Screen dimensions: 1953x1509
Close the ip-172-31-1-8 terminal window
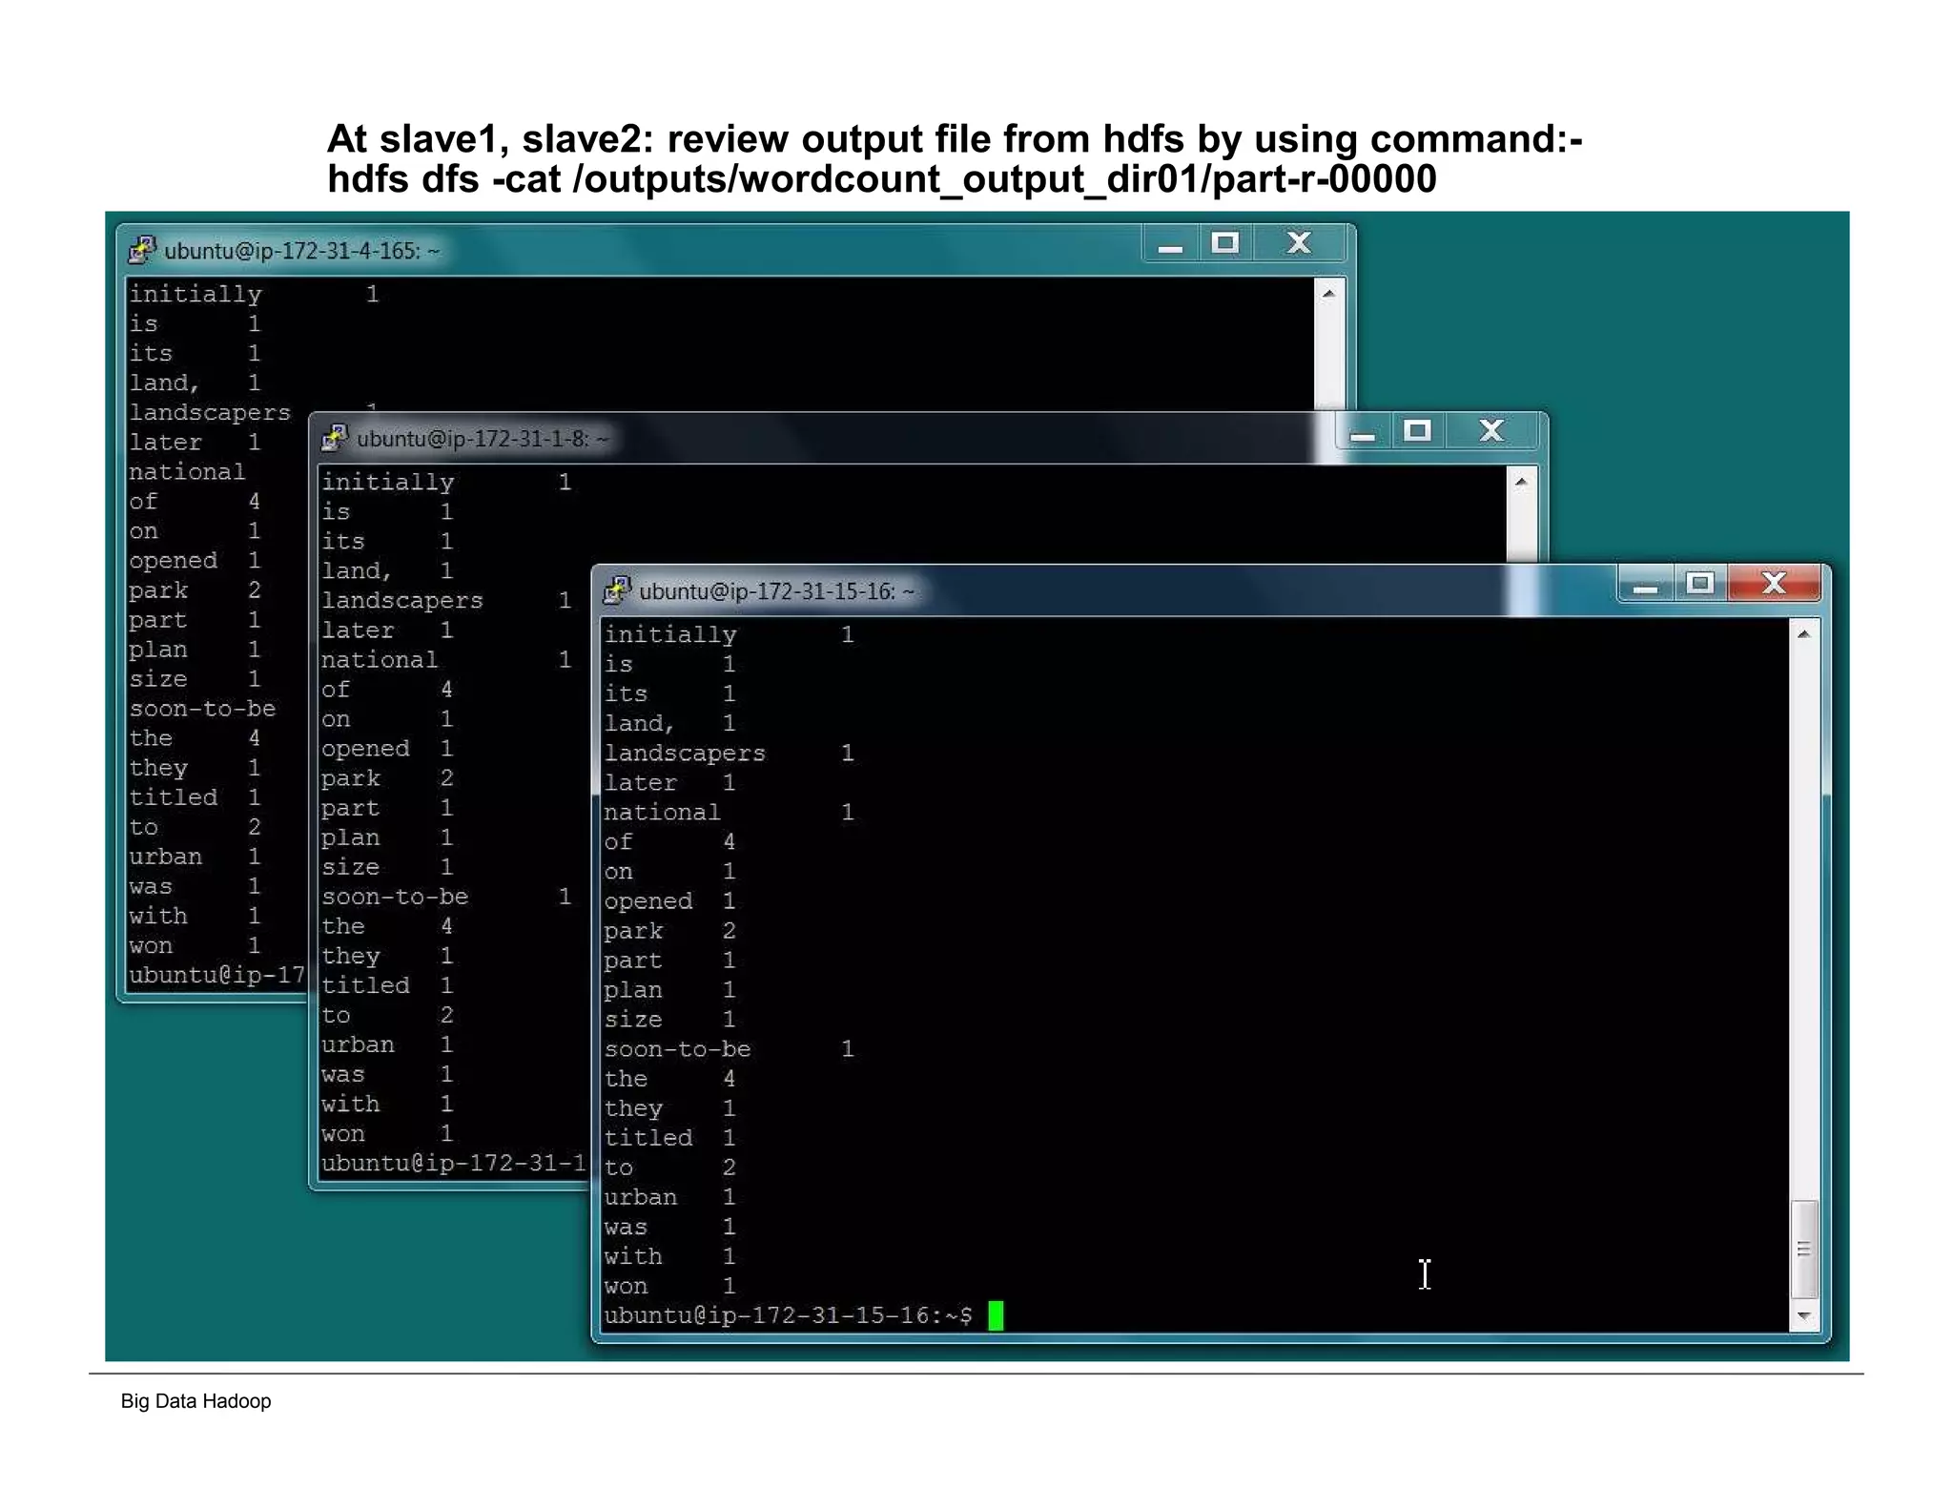pos(1491,432)
